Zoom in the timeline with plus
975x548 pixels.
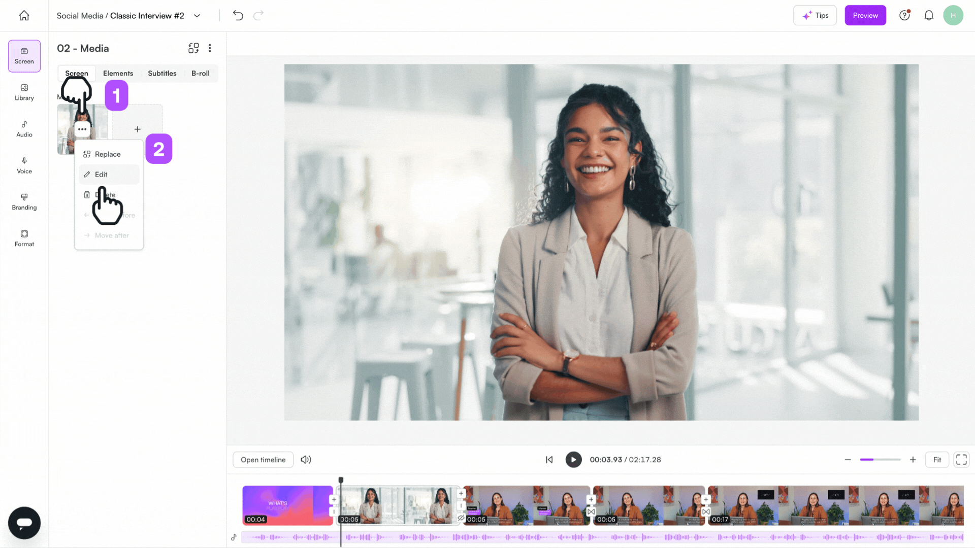[913, 460]
